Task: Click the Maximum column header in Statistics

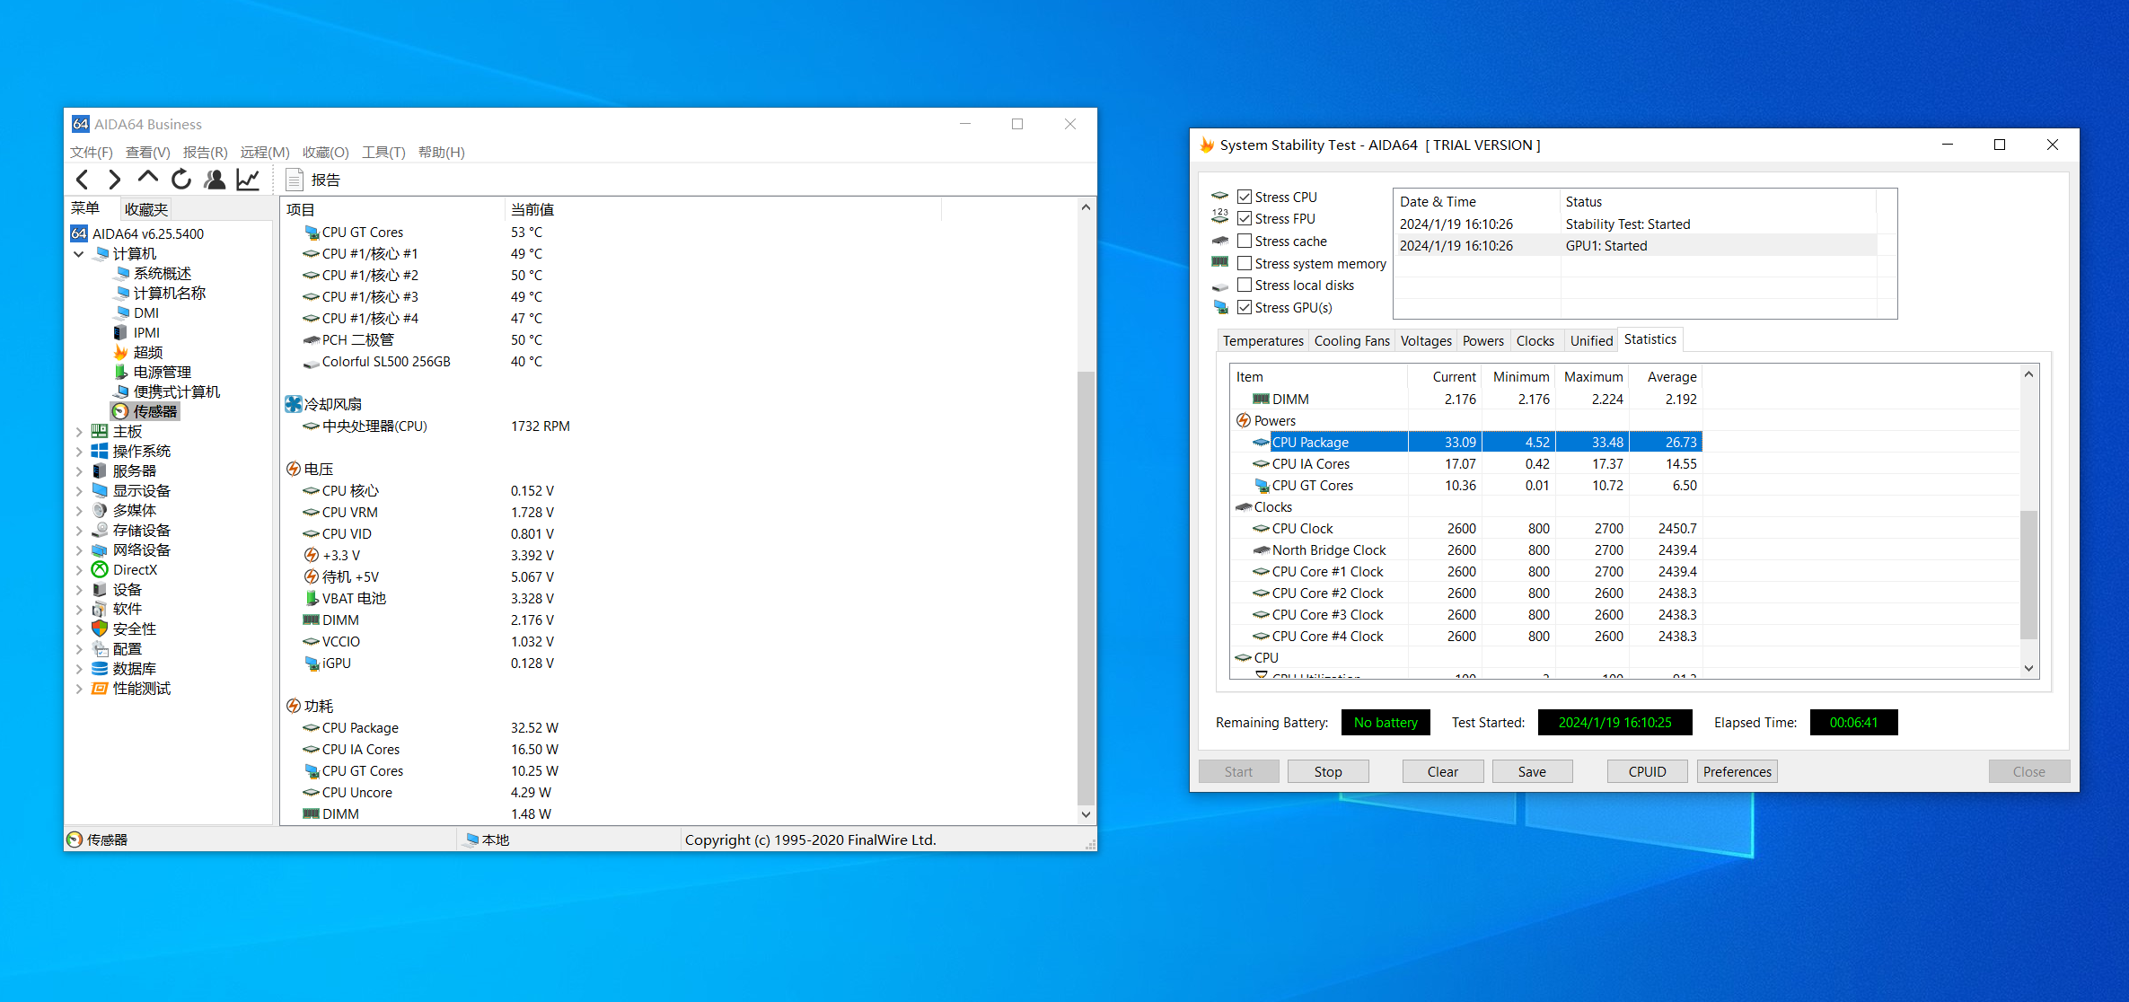Action: coord(1593,377)
